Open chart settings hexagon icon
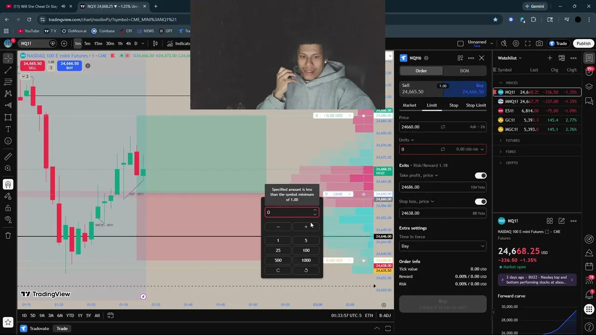 515,43
